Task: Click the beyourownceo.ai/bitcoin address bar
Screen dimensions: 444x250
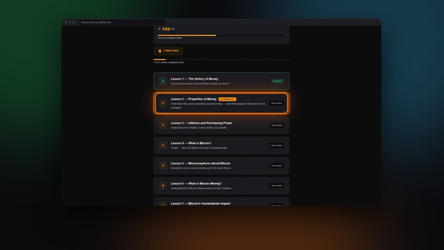Action: [121, 22]
